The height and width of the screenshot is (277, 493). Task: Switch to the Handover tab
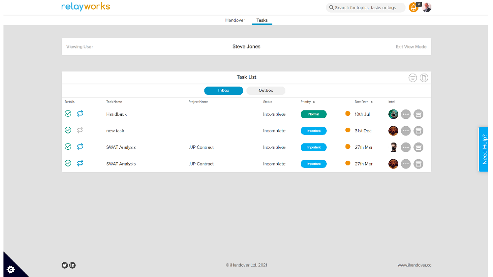235,20
